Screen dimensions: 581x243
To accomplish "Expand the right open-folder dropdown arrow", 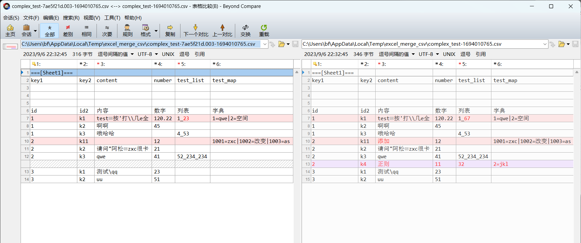I will (x=568, y=44).
